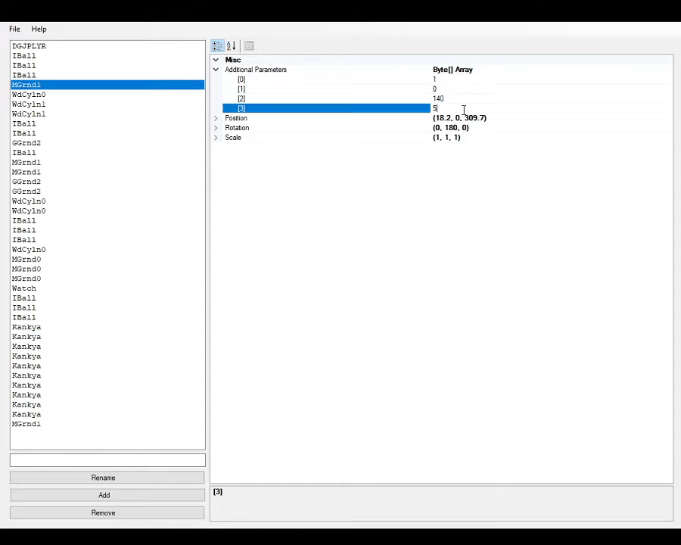Expand the Scale property

[x=216, y=137]
